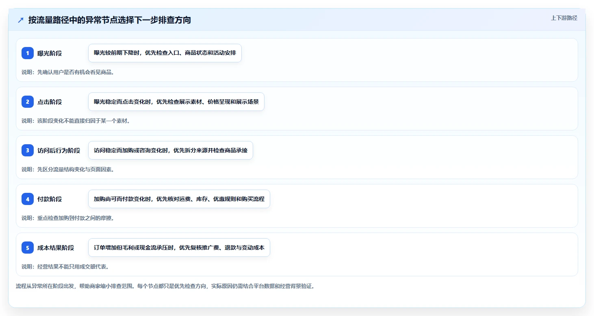Select step badge 3 for 访问后行为阶段
This screenshot has height=316, width=594.
[x=28, y=150]
